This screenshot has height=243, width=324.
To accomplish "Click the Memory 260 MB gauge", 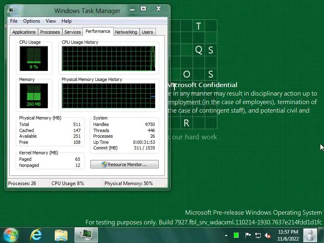I will pyautogui.click(x=34, y=96).
